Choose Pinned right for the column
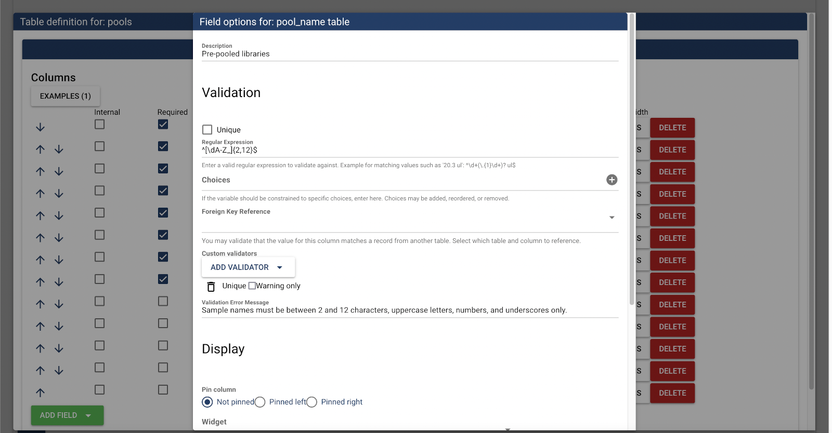 311,402
